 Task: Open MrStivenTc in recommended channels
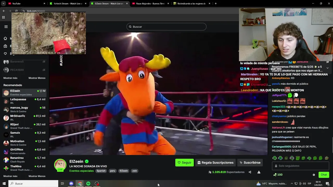(24, 118)
